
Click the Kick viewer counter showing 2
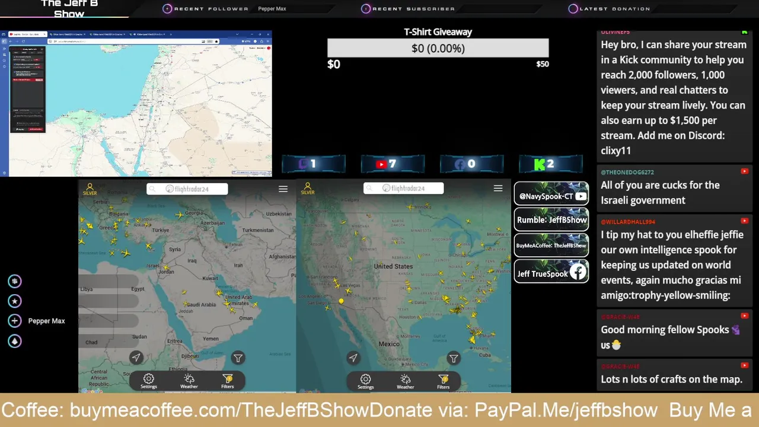[551, 164]
